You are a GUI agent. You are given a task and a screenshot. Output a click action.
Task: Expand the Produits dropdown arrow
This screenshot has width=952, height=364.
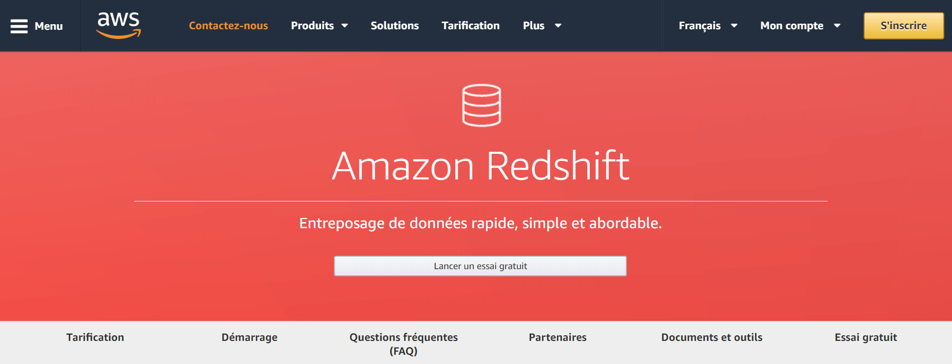tap(345, 26)
